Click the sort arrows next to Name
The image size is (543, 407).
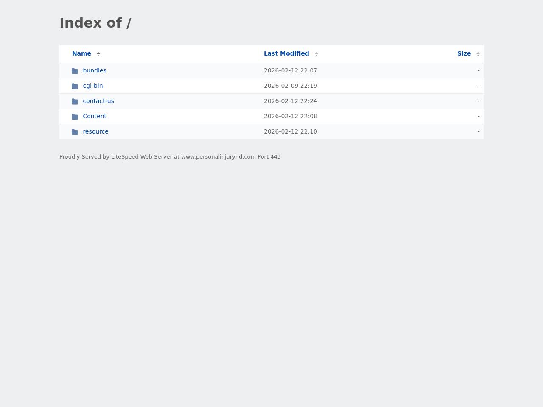98,54
